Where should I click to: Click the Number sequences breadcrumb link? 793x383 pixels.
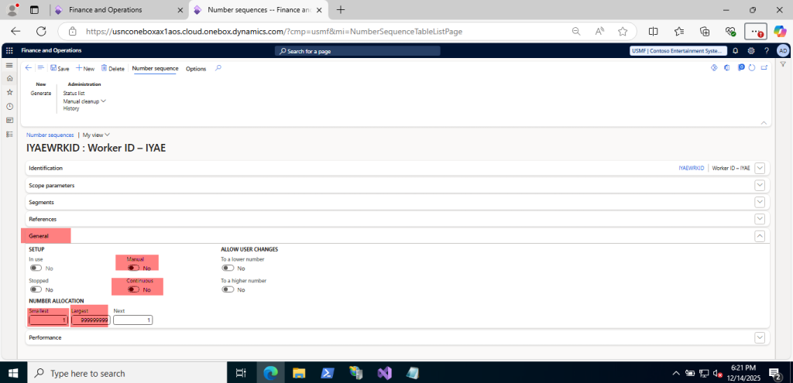coord(50,134)
